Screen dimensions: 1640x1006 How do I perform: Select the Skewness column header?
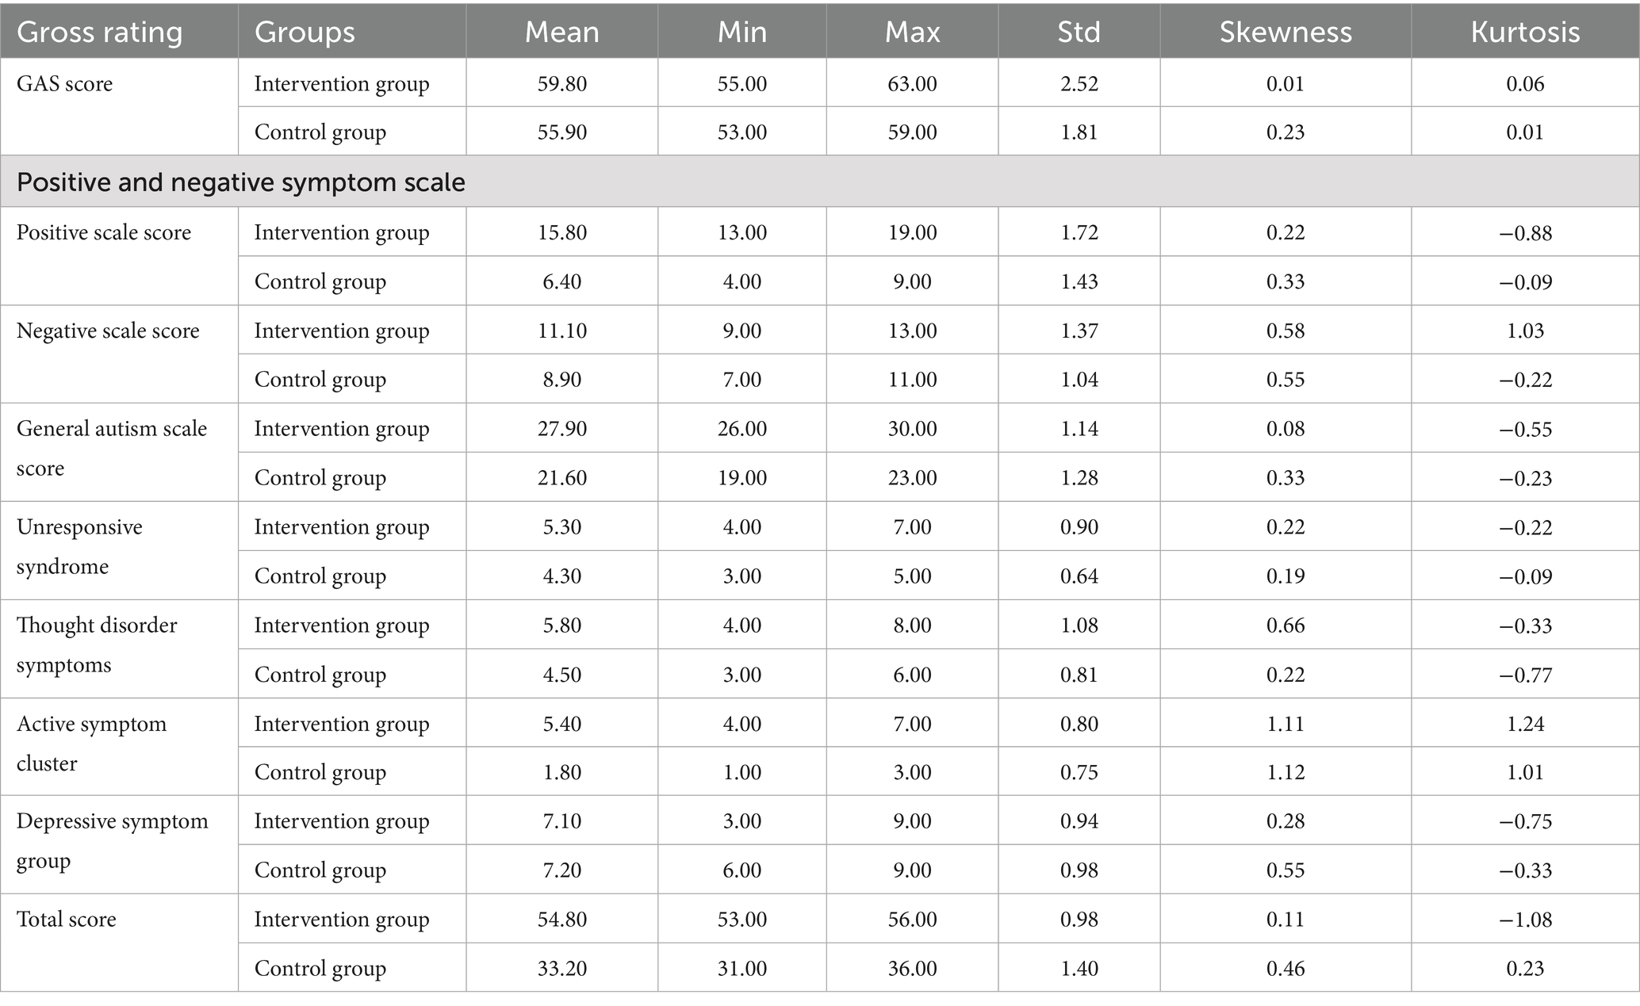pos(1286,32)
